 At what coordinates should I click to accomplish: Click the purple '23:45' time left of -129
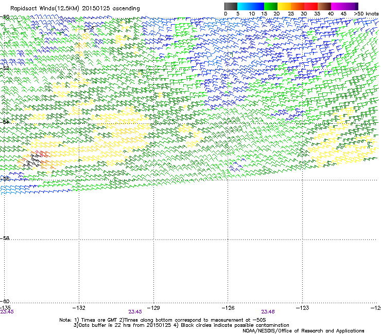135,312
